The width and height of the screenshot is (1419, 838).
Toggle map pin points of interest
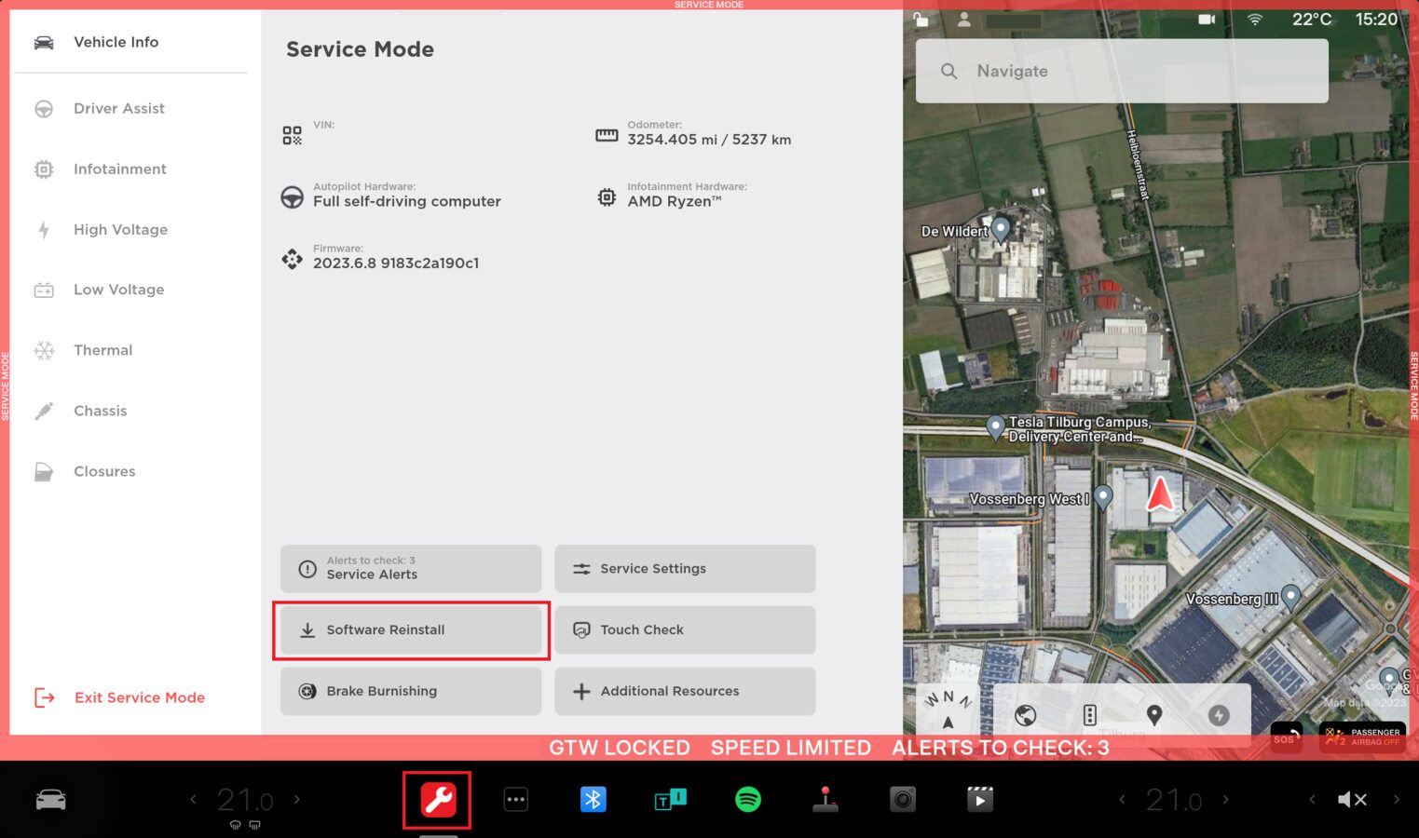point(1153,715)
